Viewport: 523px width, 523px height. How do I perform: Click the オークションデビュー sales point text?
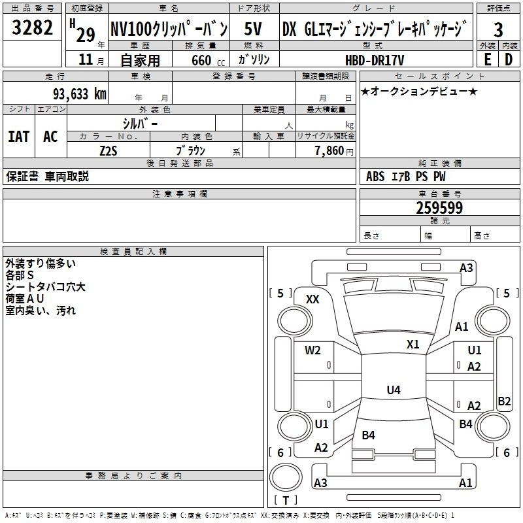coord(418,91)
